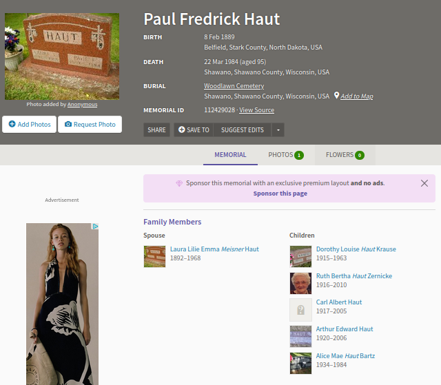Viewport: 441px width, 385px height.
Task: Open the Flowers tab
Action: pyautogui.click(x=345, y=155)
